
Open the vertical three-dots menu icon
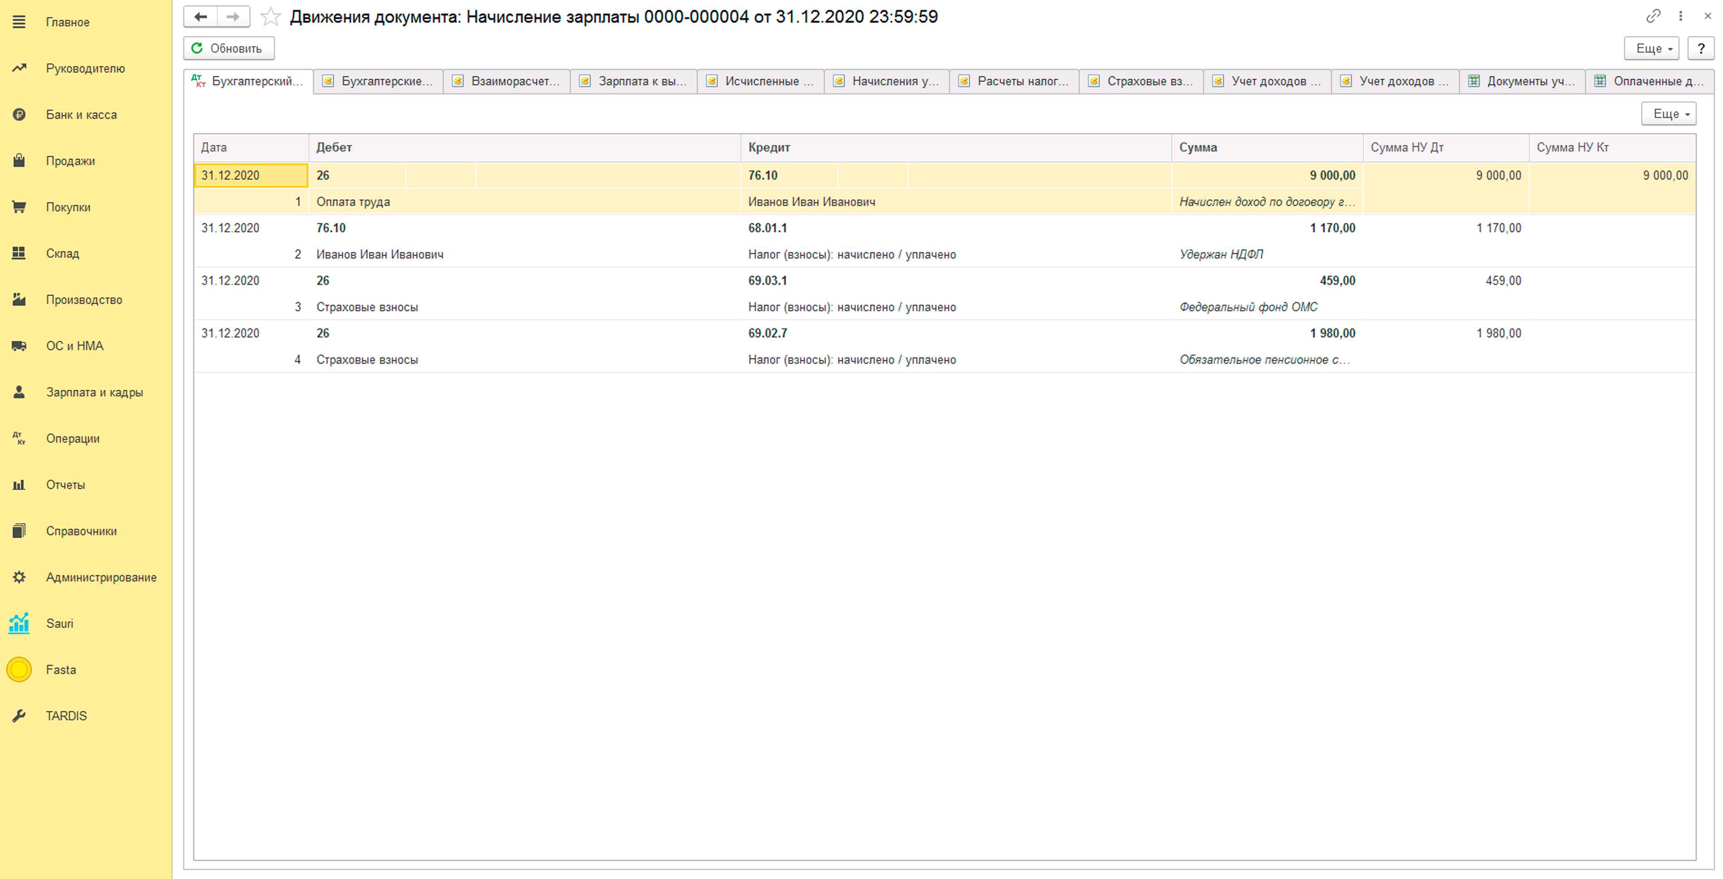point(1680,16)
